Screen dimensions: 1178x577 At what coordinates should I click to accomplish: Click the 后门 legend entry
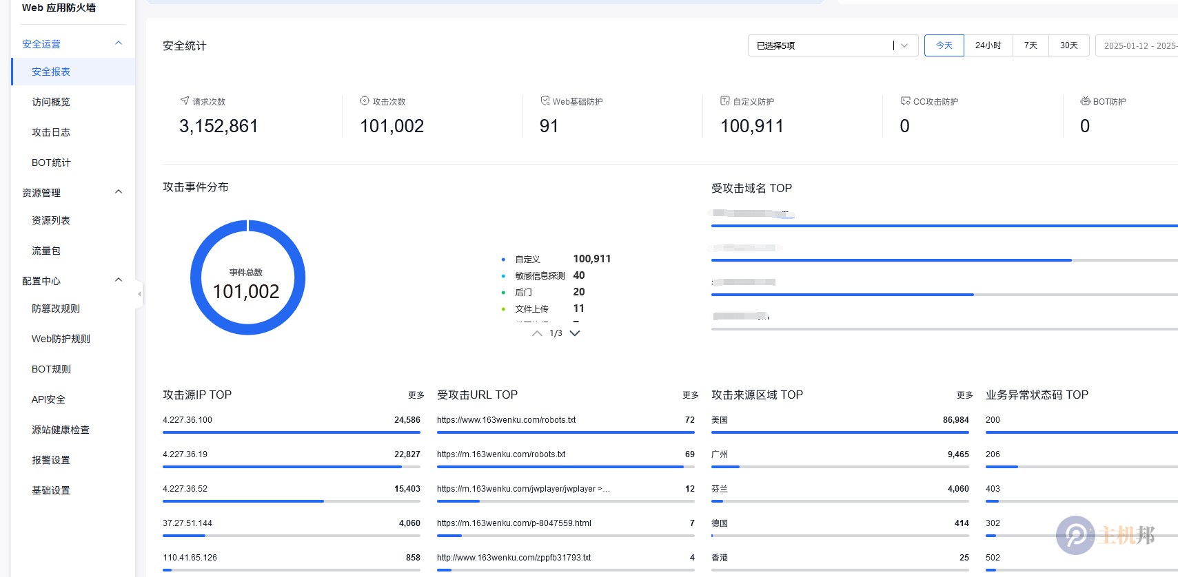(543, 292)
